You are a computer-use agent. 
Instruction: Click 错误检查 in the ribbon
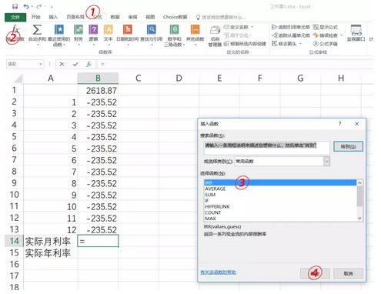point(327,35)
